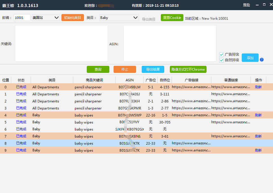This screenshot has height=193, width=273.
Task: Click the 邮编 zip code input field
Action: coord(22,17)
